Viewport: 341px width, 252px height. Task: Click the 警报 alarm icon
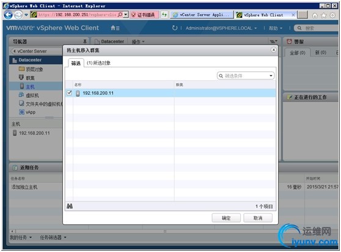click(289, 42)
